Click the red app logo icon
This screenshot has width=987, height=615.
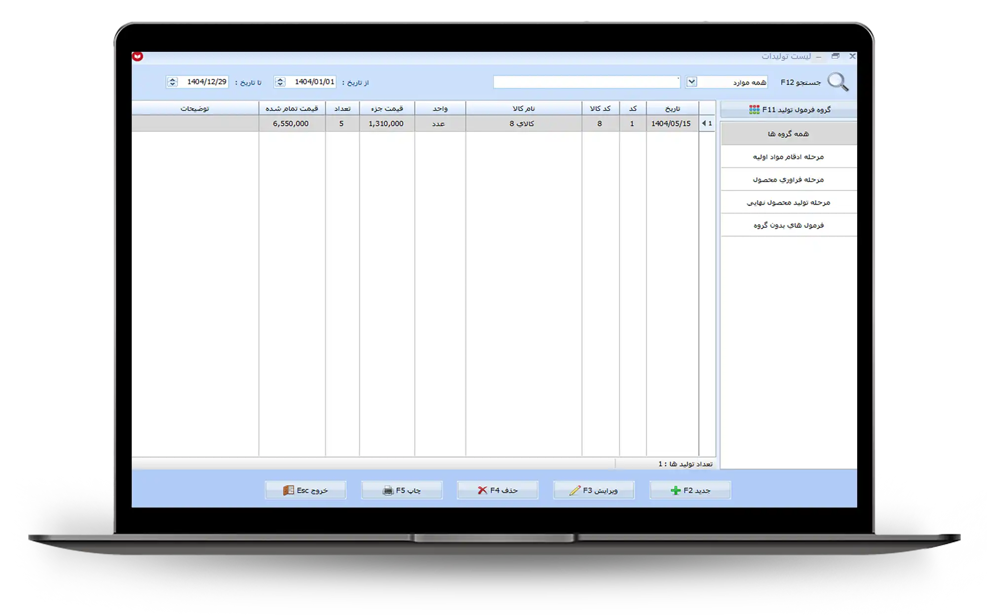(138, 57)
